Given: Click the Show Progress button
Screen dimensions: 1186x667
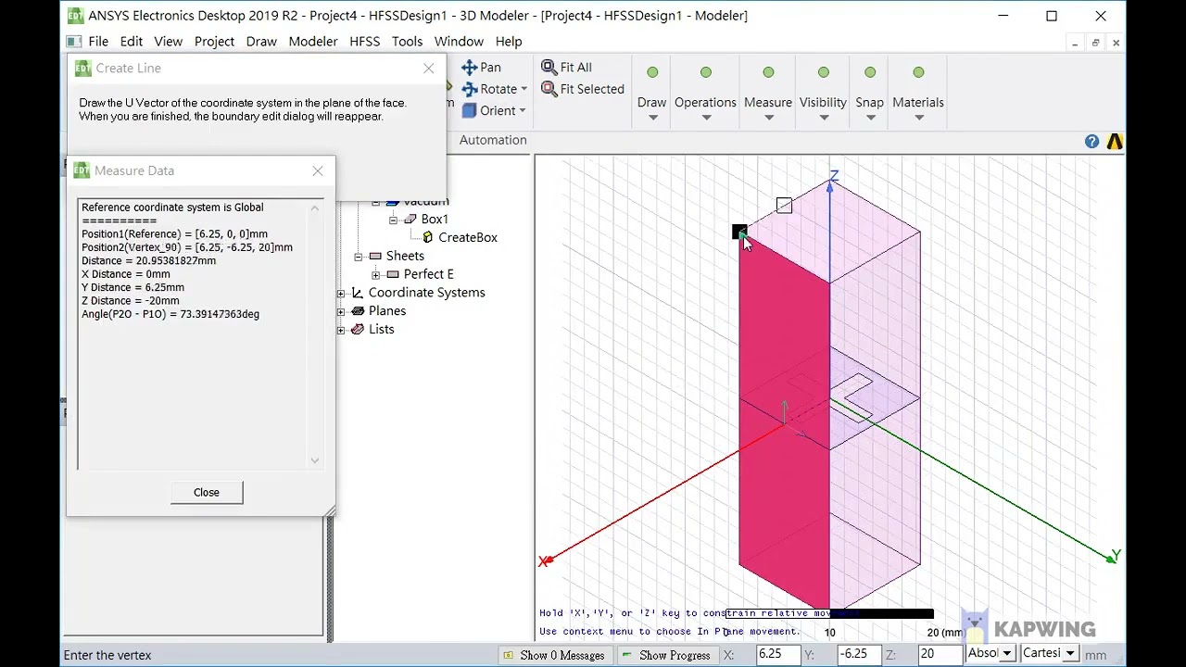Looking at the screenshot, I should click(668, 655).
